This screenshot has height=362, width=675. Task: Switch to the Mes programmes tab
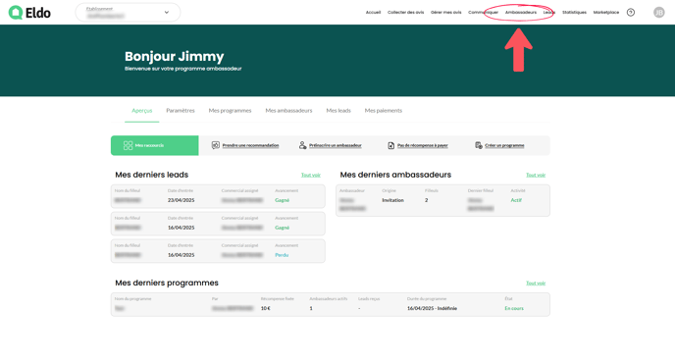coord(230,111)
